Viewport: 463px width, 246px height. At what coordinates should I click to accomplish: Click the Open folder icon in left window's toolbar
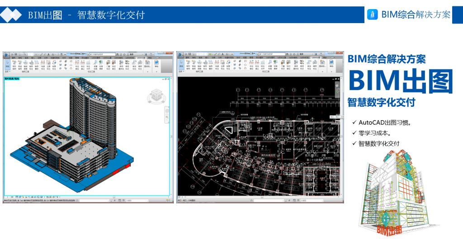(12, 54)
